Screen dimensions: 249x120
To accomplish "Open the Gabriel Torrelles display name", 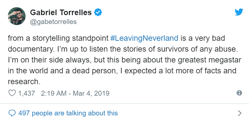I will [x=61, y=12].
